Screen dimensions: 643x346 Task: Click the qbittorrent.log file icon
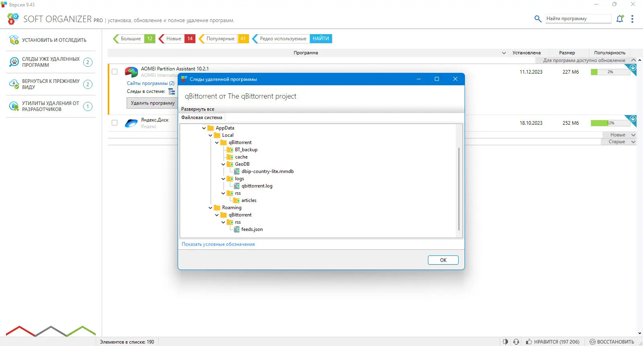point(237,186)
